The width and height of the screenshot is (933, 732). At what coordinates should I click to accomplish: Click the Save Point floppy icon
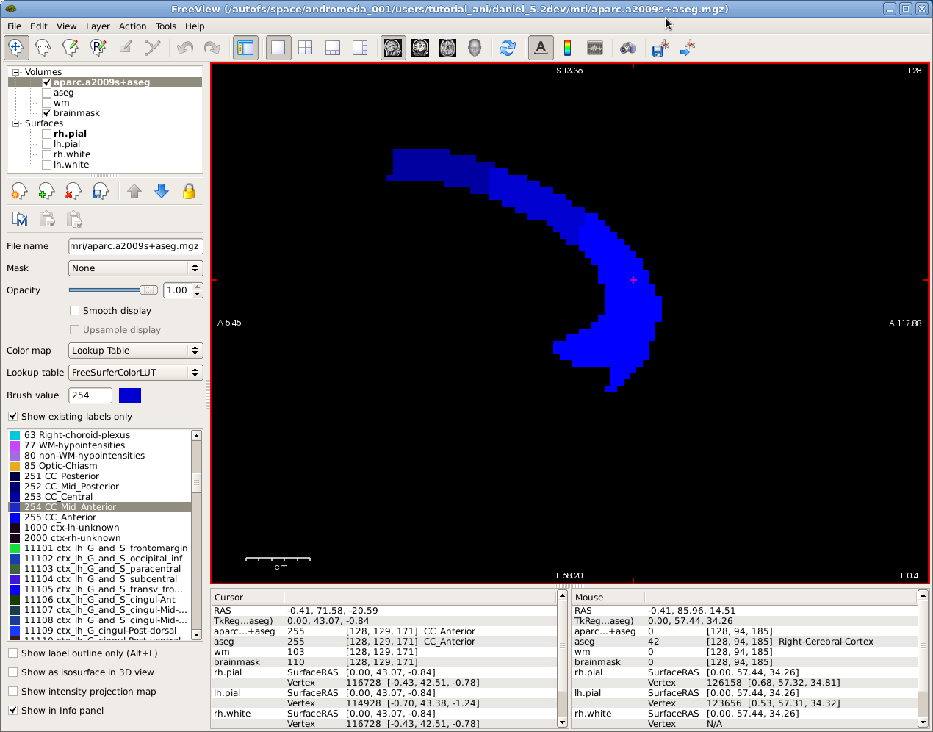point(660,48)
